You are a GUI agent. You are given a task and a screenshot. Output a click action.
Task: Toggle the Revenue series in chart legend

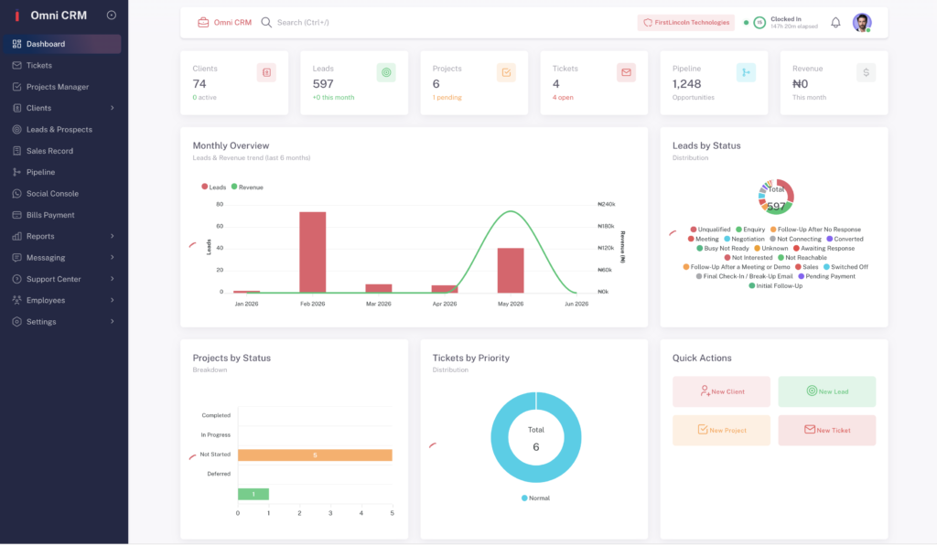(x=247, y=187)
